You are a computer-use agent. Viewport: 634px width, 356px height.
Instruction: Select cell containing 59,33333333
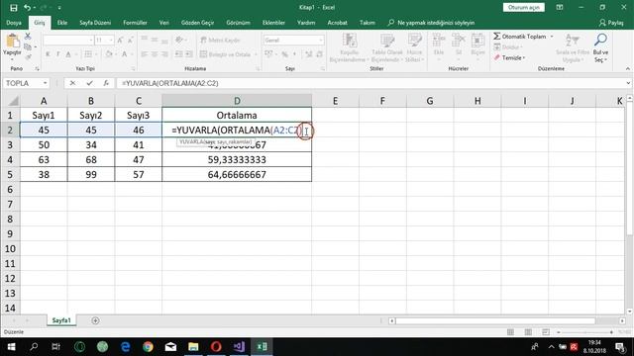click(x=237, y=160)
